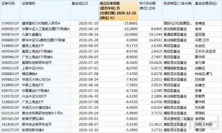Click the shares value 8.6405
The height and width of the screenshot is (133, 222).
click(x=156, y=29)
